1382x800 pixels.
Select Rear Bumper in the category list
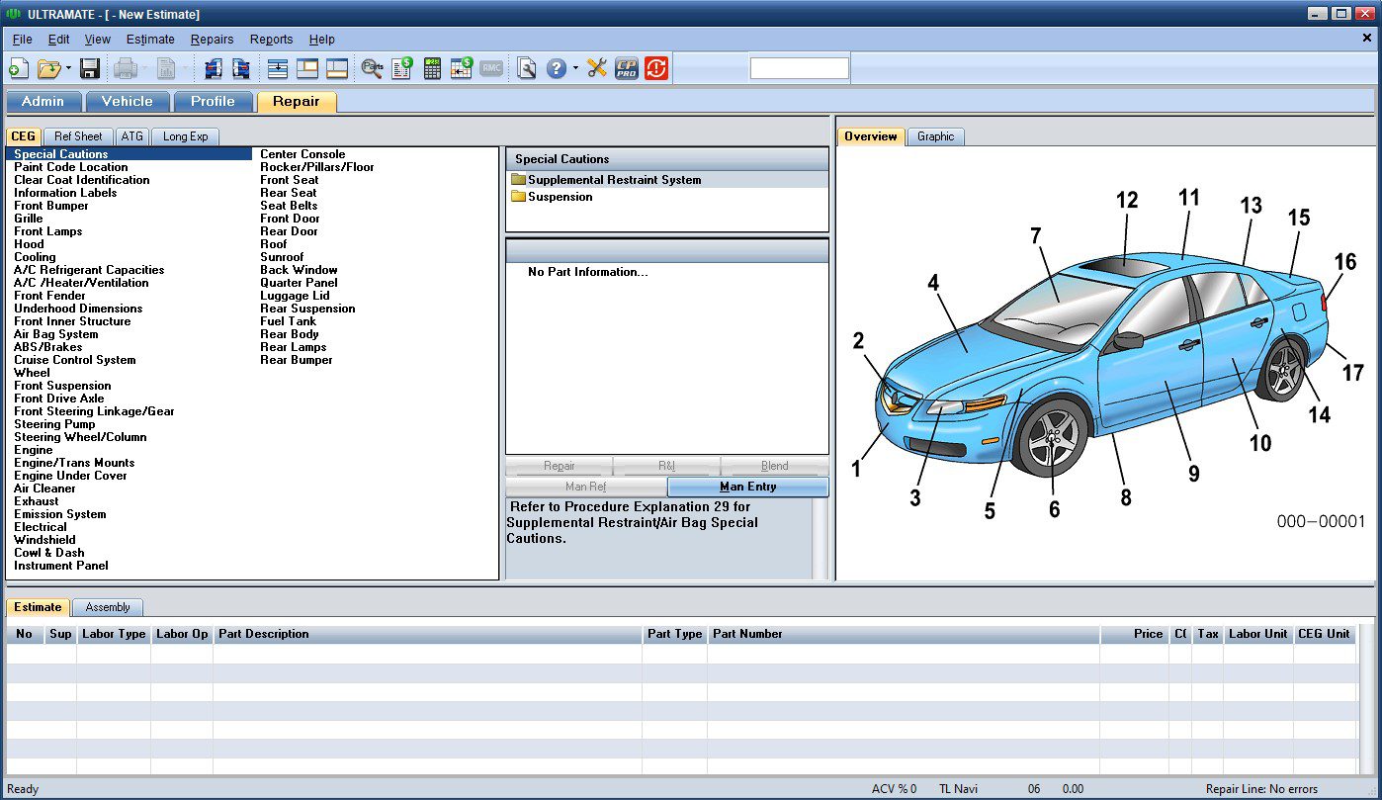(296, 360)
